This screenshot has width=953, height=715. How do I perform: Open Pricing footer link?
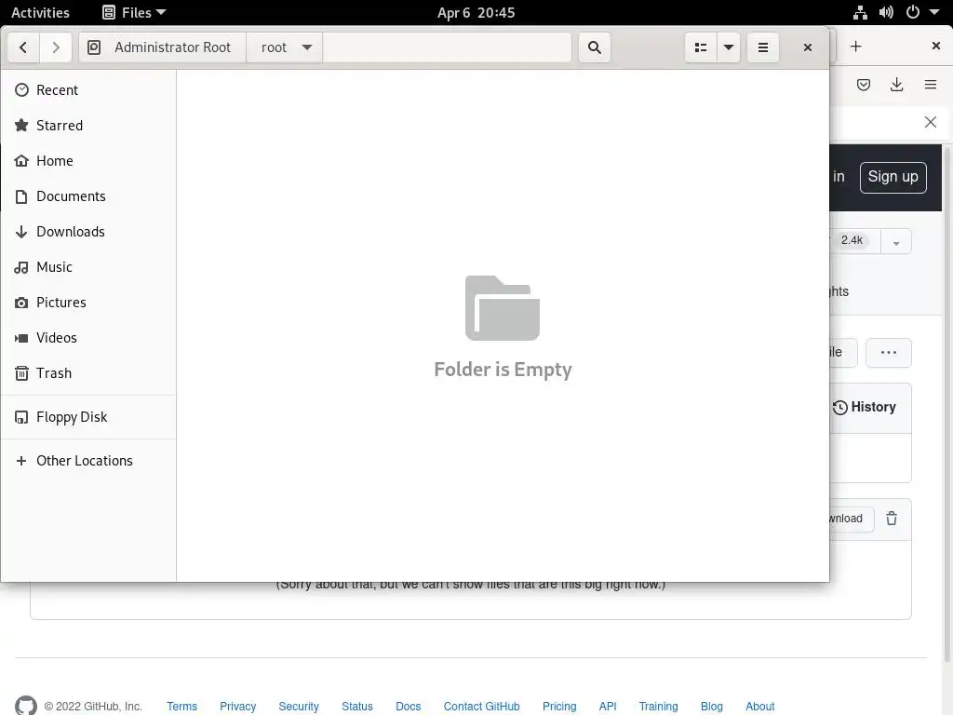tap(559, 706)
